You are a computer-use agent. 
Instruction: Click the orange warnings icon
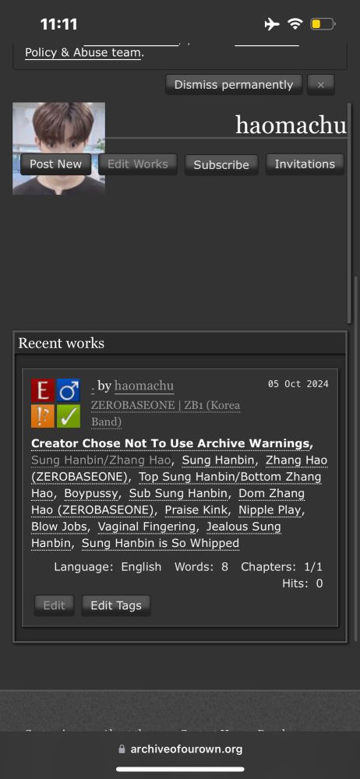43,416
